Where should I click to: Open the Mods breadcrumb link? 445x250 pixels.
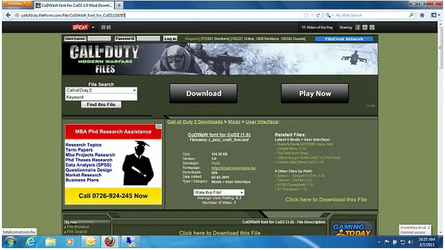[234, 122]
